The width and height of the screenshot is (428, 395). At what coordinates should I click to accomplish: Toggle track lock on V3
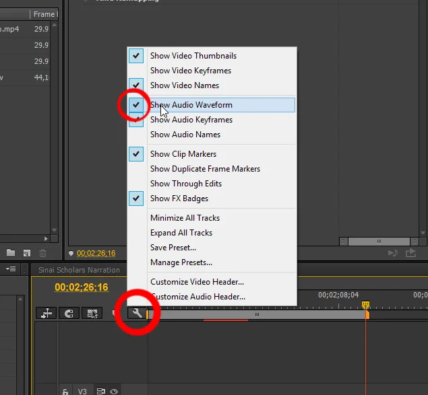[x=65, y=392]
